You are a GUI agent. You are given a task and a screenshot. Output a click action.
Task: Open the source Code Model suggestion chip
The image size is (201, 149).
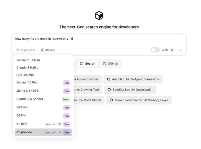pos(89,100)
